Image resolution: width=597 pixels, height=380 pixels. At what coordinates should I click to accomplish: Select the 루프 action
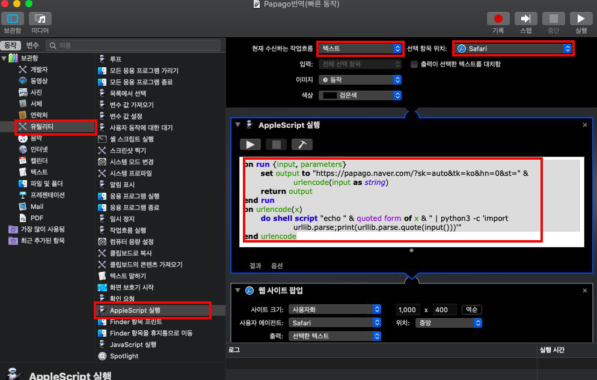(115, 59)
